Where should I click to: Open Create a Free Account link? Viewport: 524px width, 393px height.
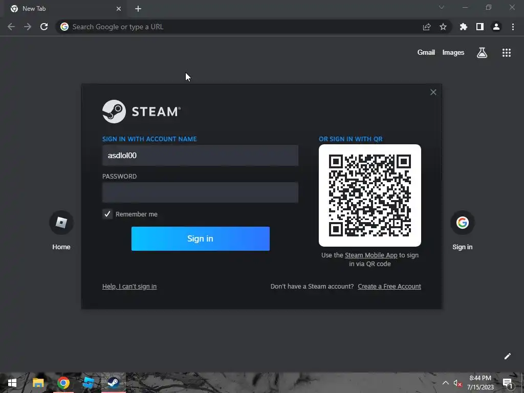[x=389, y=287]
